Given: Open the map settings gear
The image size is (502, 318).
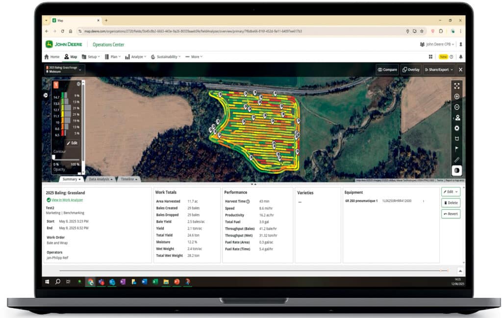Looking at the screenshot, I should [x=457, y=128].
